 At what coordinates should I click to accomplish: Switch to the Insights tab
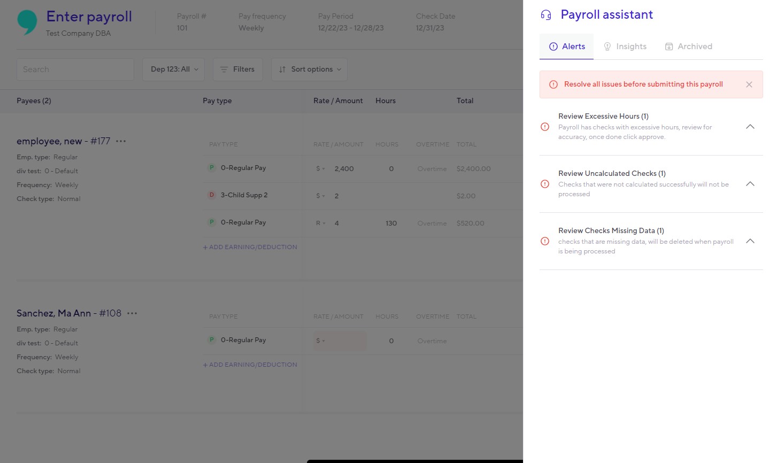(x=625, y=47)
